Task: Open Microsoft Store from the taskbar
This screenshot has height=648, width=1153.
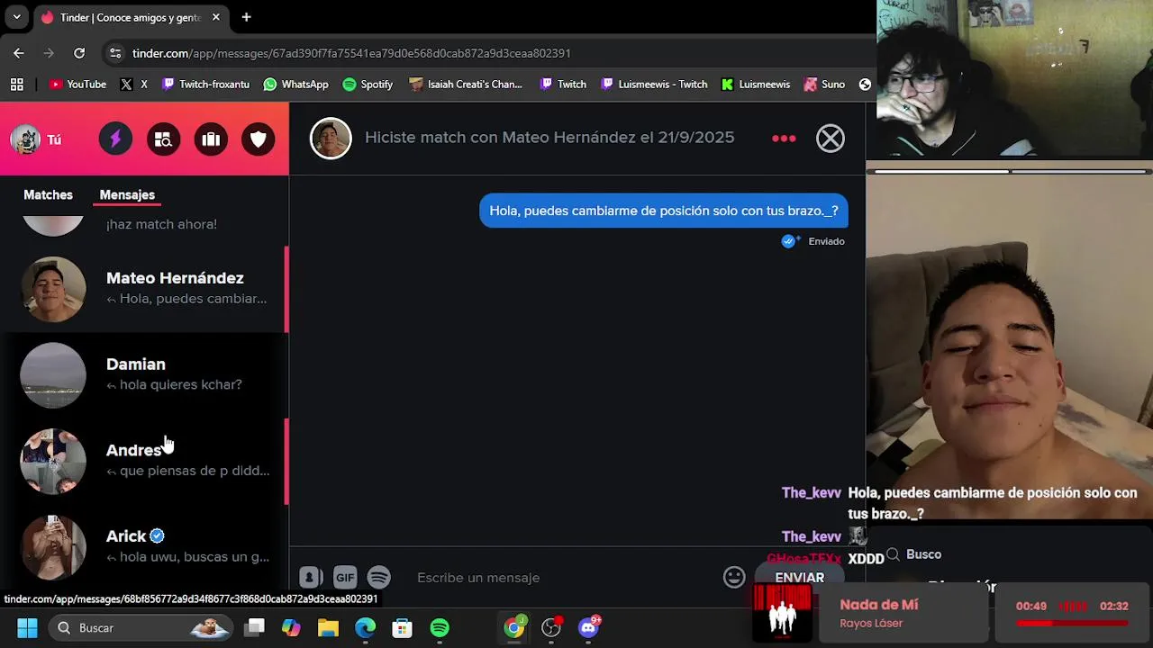Action: pyautogui.click(x=402, y=628)
